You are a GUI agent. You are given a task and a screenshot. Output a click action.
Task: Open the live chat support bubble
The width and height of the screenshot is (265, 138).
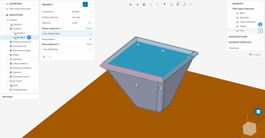point(258,112)
